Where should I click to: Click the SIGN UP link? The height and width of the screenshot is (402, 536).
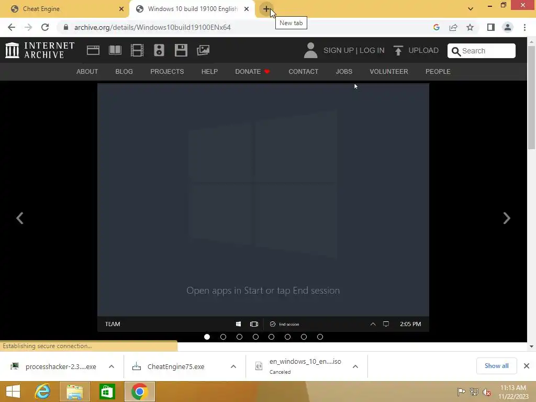coord(339,50)
